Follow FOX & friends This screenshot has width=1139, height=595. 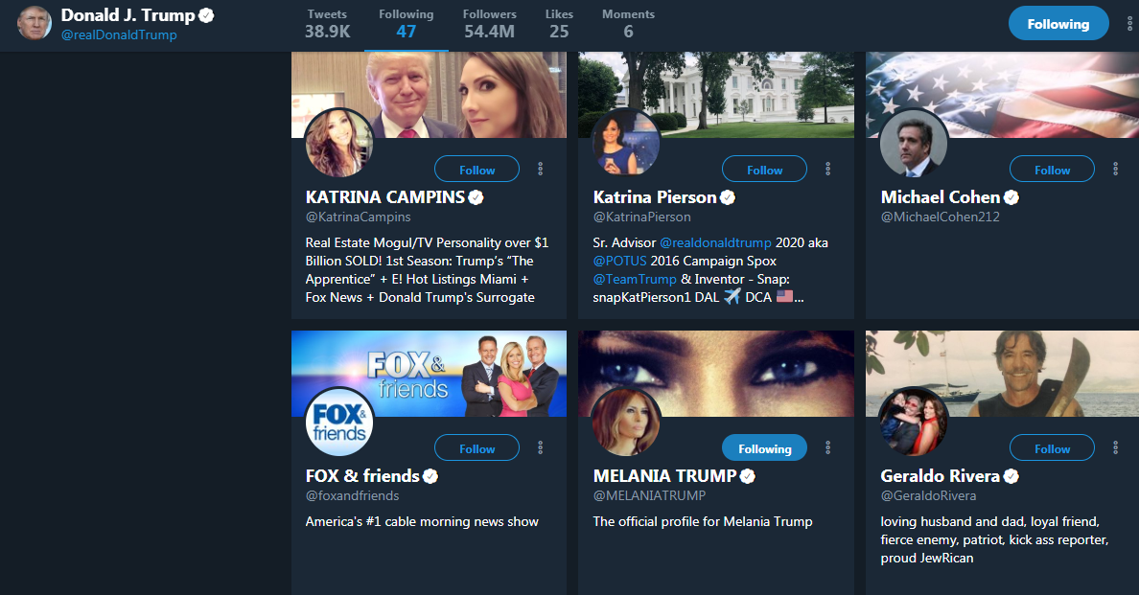click(477, 448)
